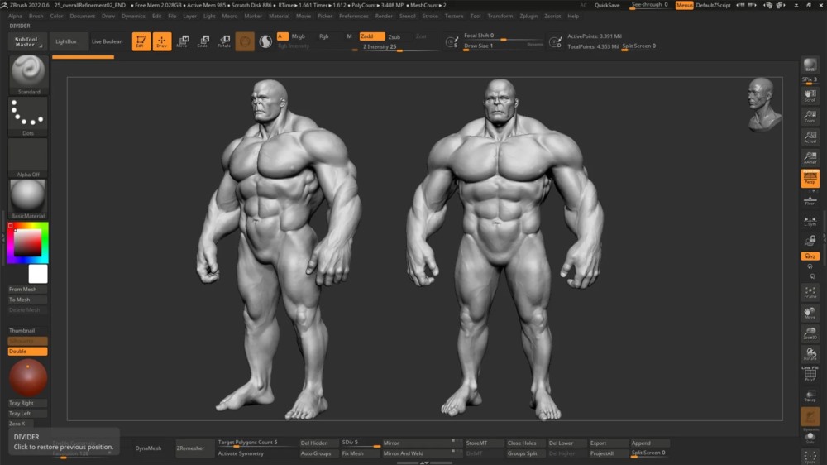
Task: Click the Xpose icon
Action: pyautogui.click(x=810, y=457)
